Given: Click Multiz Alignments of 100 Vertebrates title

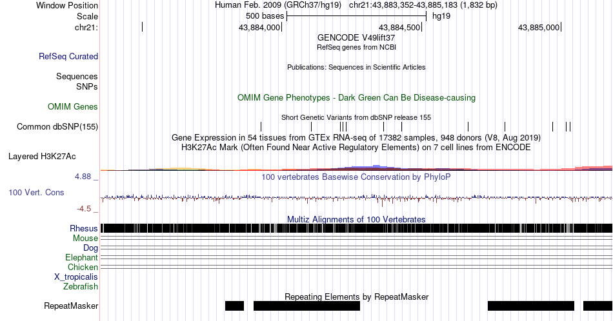Looking at the screenshot, I should [356, 219].
